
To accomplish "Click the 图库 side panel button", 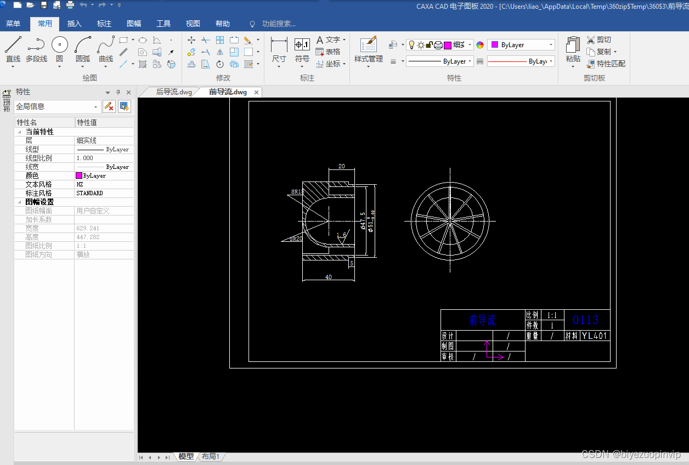I will click(x=7, y=101).
